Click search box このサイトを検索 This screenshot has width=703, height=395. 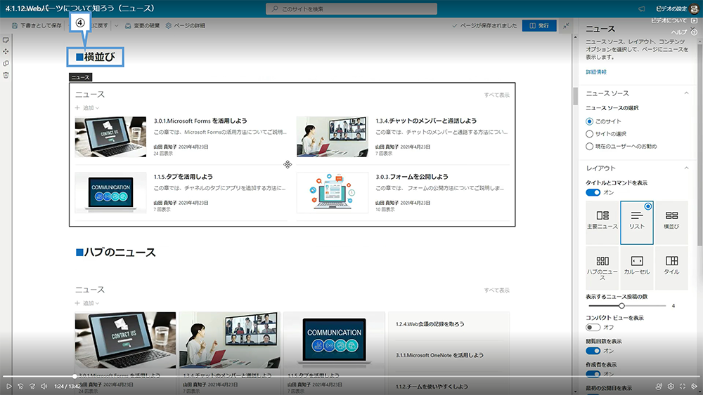point(351,9)
